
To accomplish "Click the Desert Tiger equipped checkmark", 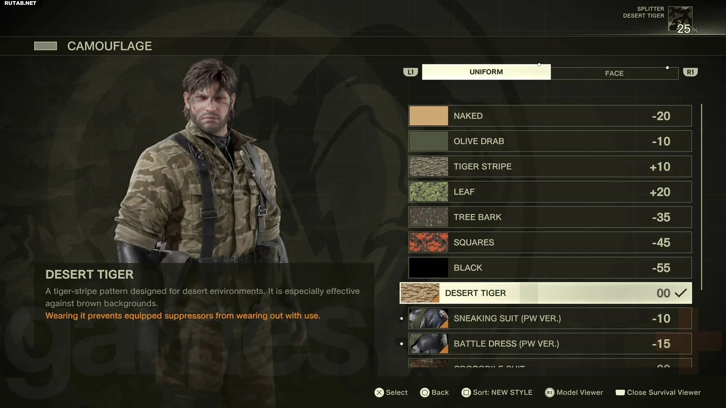I will coord(681,293).
